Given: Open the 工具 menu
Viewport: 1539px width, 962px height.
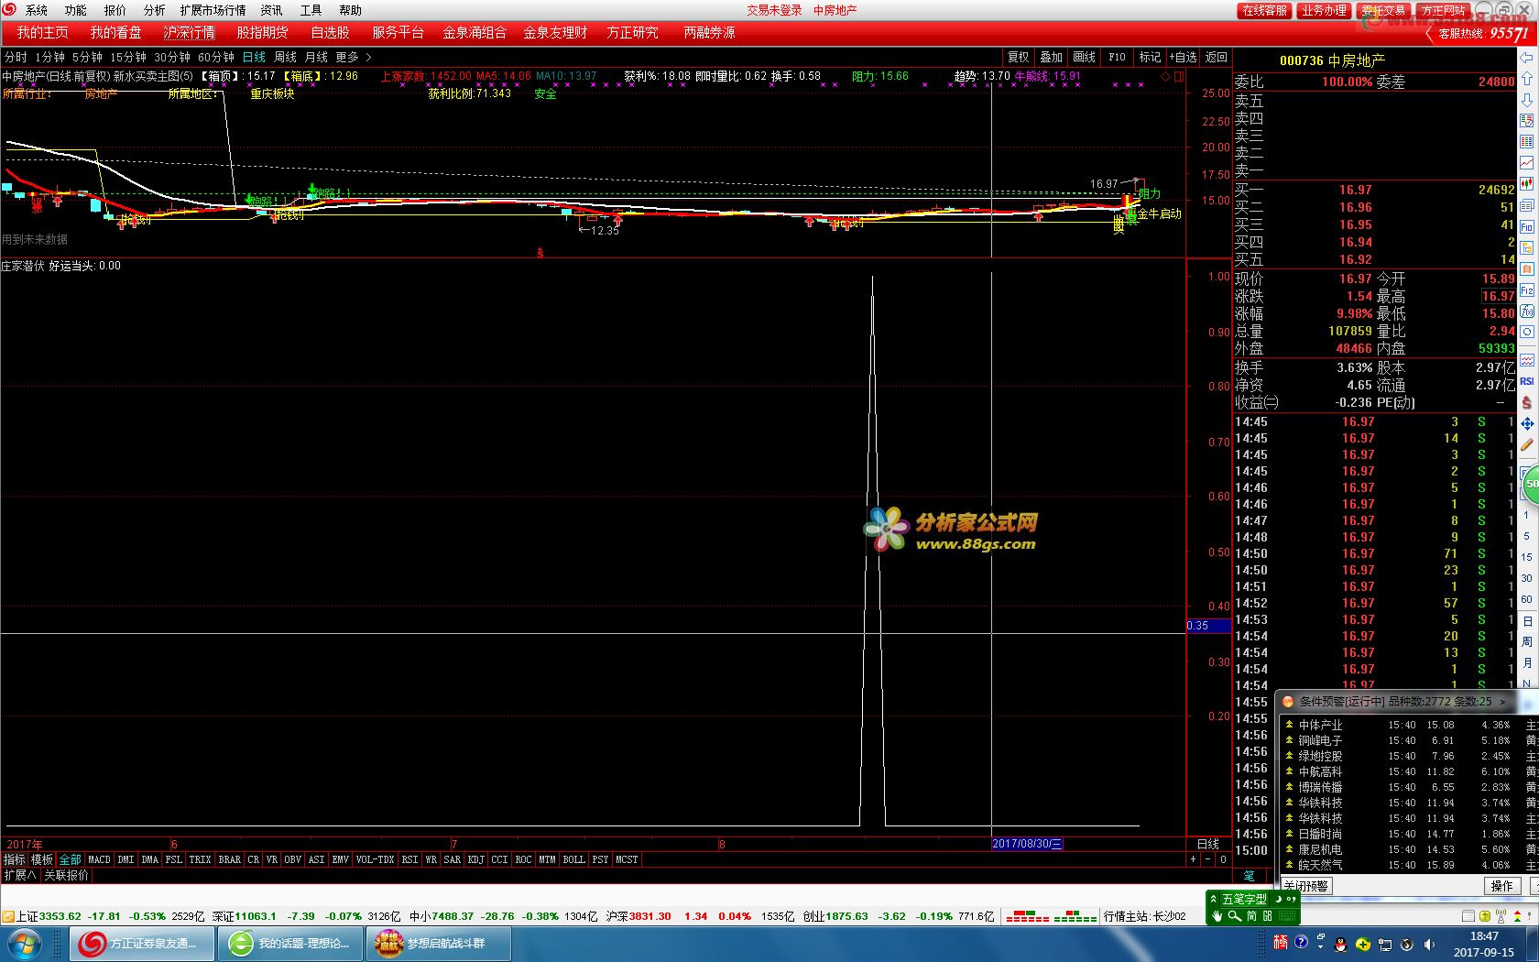Looking at the screenshot, I should point(311,10).
